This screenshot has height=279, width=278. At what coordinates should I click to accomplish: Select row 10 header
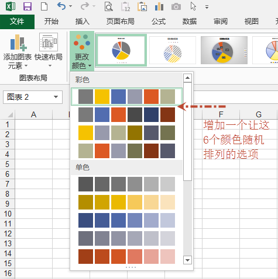(8, 214)
